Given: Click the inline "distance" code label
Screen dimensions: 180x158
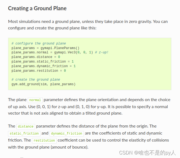Looking at the screenshot, I should point(26,126).
